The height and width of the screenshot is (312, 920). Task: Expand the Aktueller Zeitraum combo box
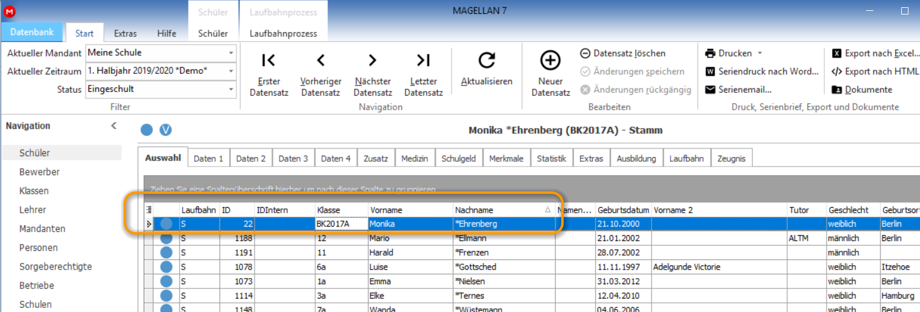pos(231,71)
